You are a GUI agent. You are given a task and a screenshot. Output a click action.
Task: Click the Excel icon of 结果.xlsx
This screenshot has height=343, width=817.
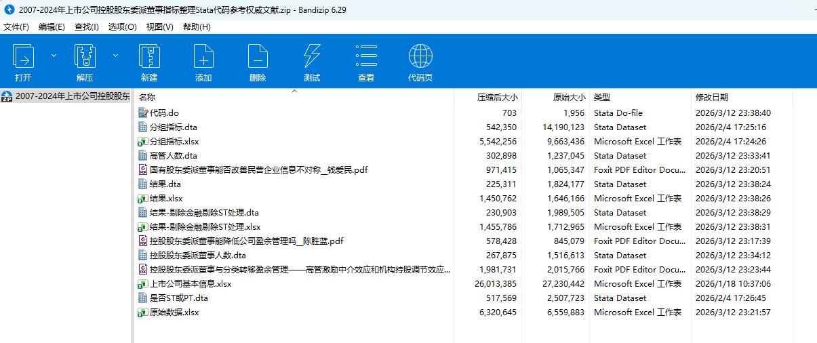pos(142,199)
